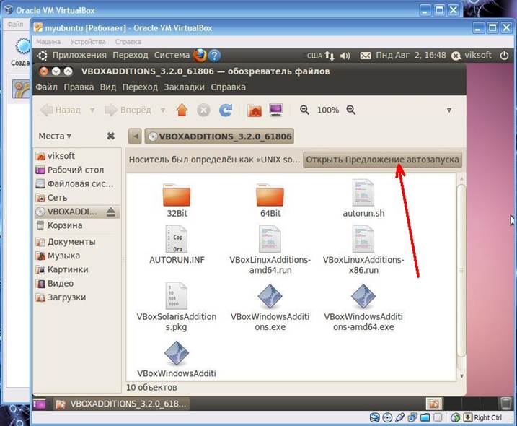Click VBOXADDITIONS_3.2.0_61806 path button
The width and height of the screenshot is (517, 426).
coord(219,136)
